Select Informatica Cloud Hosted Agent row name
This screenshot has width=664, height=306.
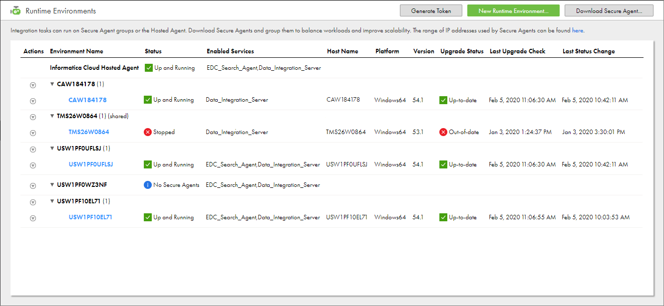click(94, 68)
